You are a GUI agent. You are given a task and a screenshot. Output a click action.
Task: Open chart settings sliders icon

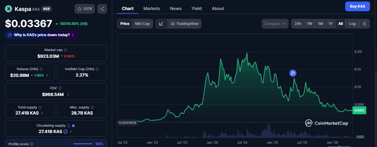[364, 24]
